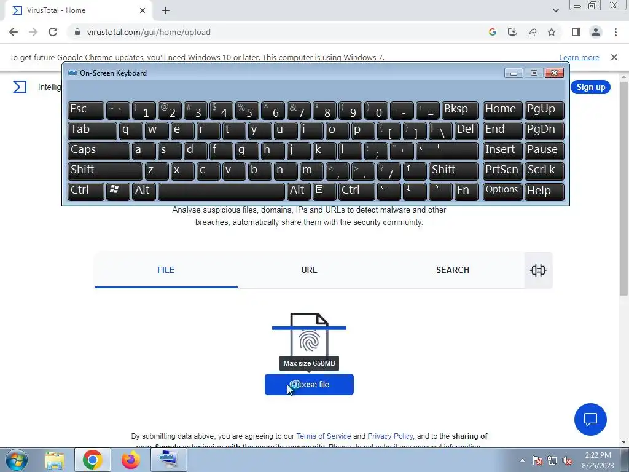629x472 pixels.
Task: Open the Windows Start menu
Action: [x=17, y=460]
